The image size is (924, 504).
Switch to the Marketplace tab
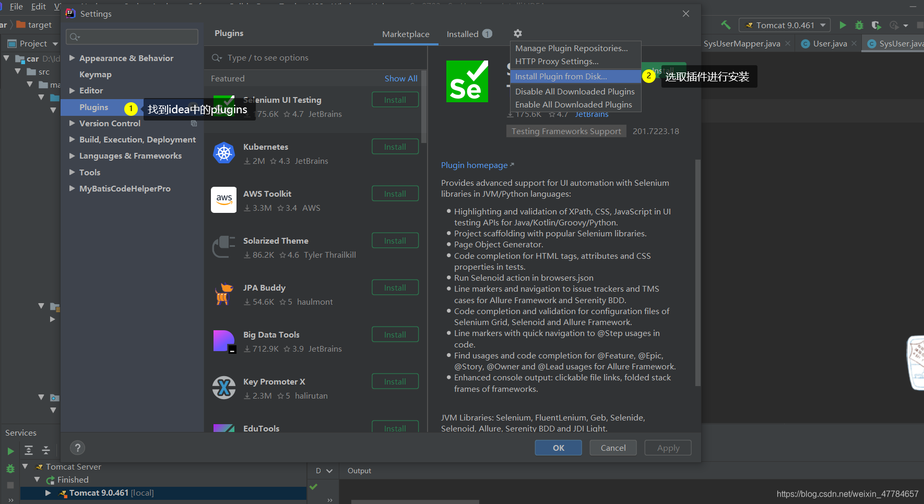(x=406, y=34)
